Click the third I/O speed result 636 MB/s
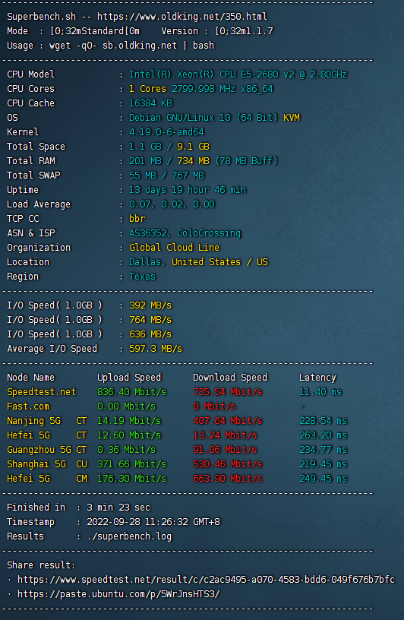The height and width of the screenshot is (620, 404). (x=150, y=334)
